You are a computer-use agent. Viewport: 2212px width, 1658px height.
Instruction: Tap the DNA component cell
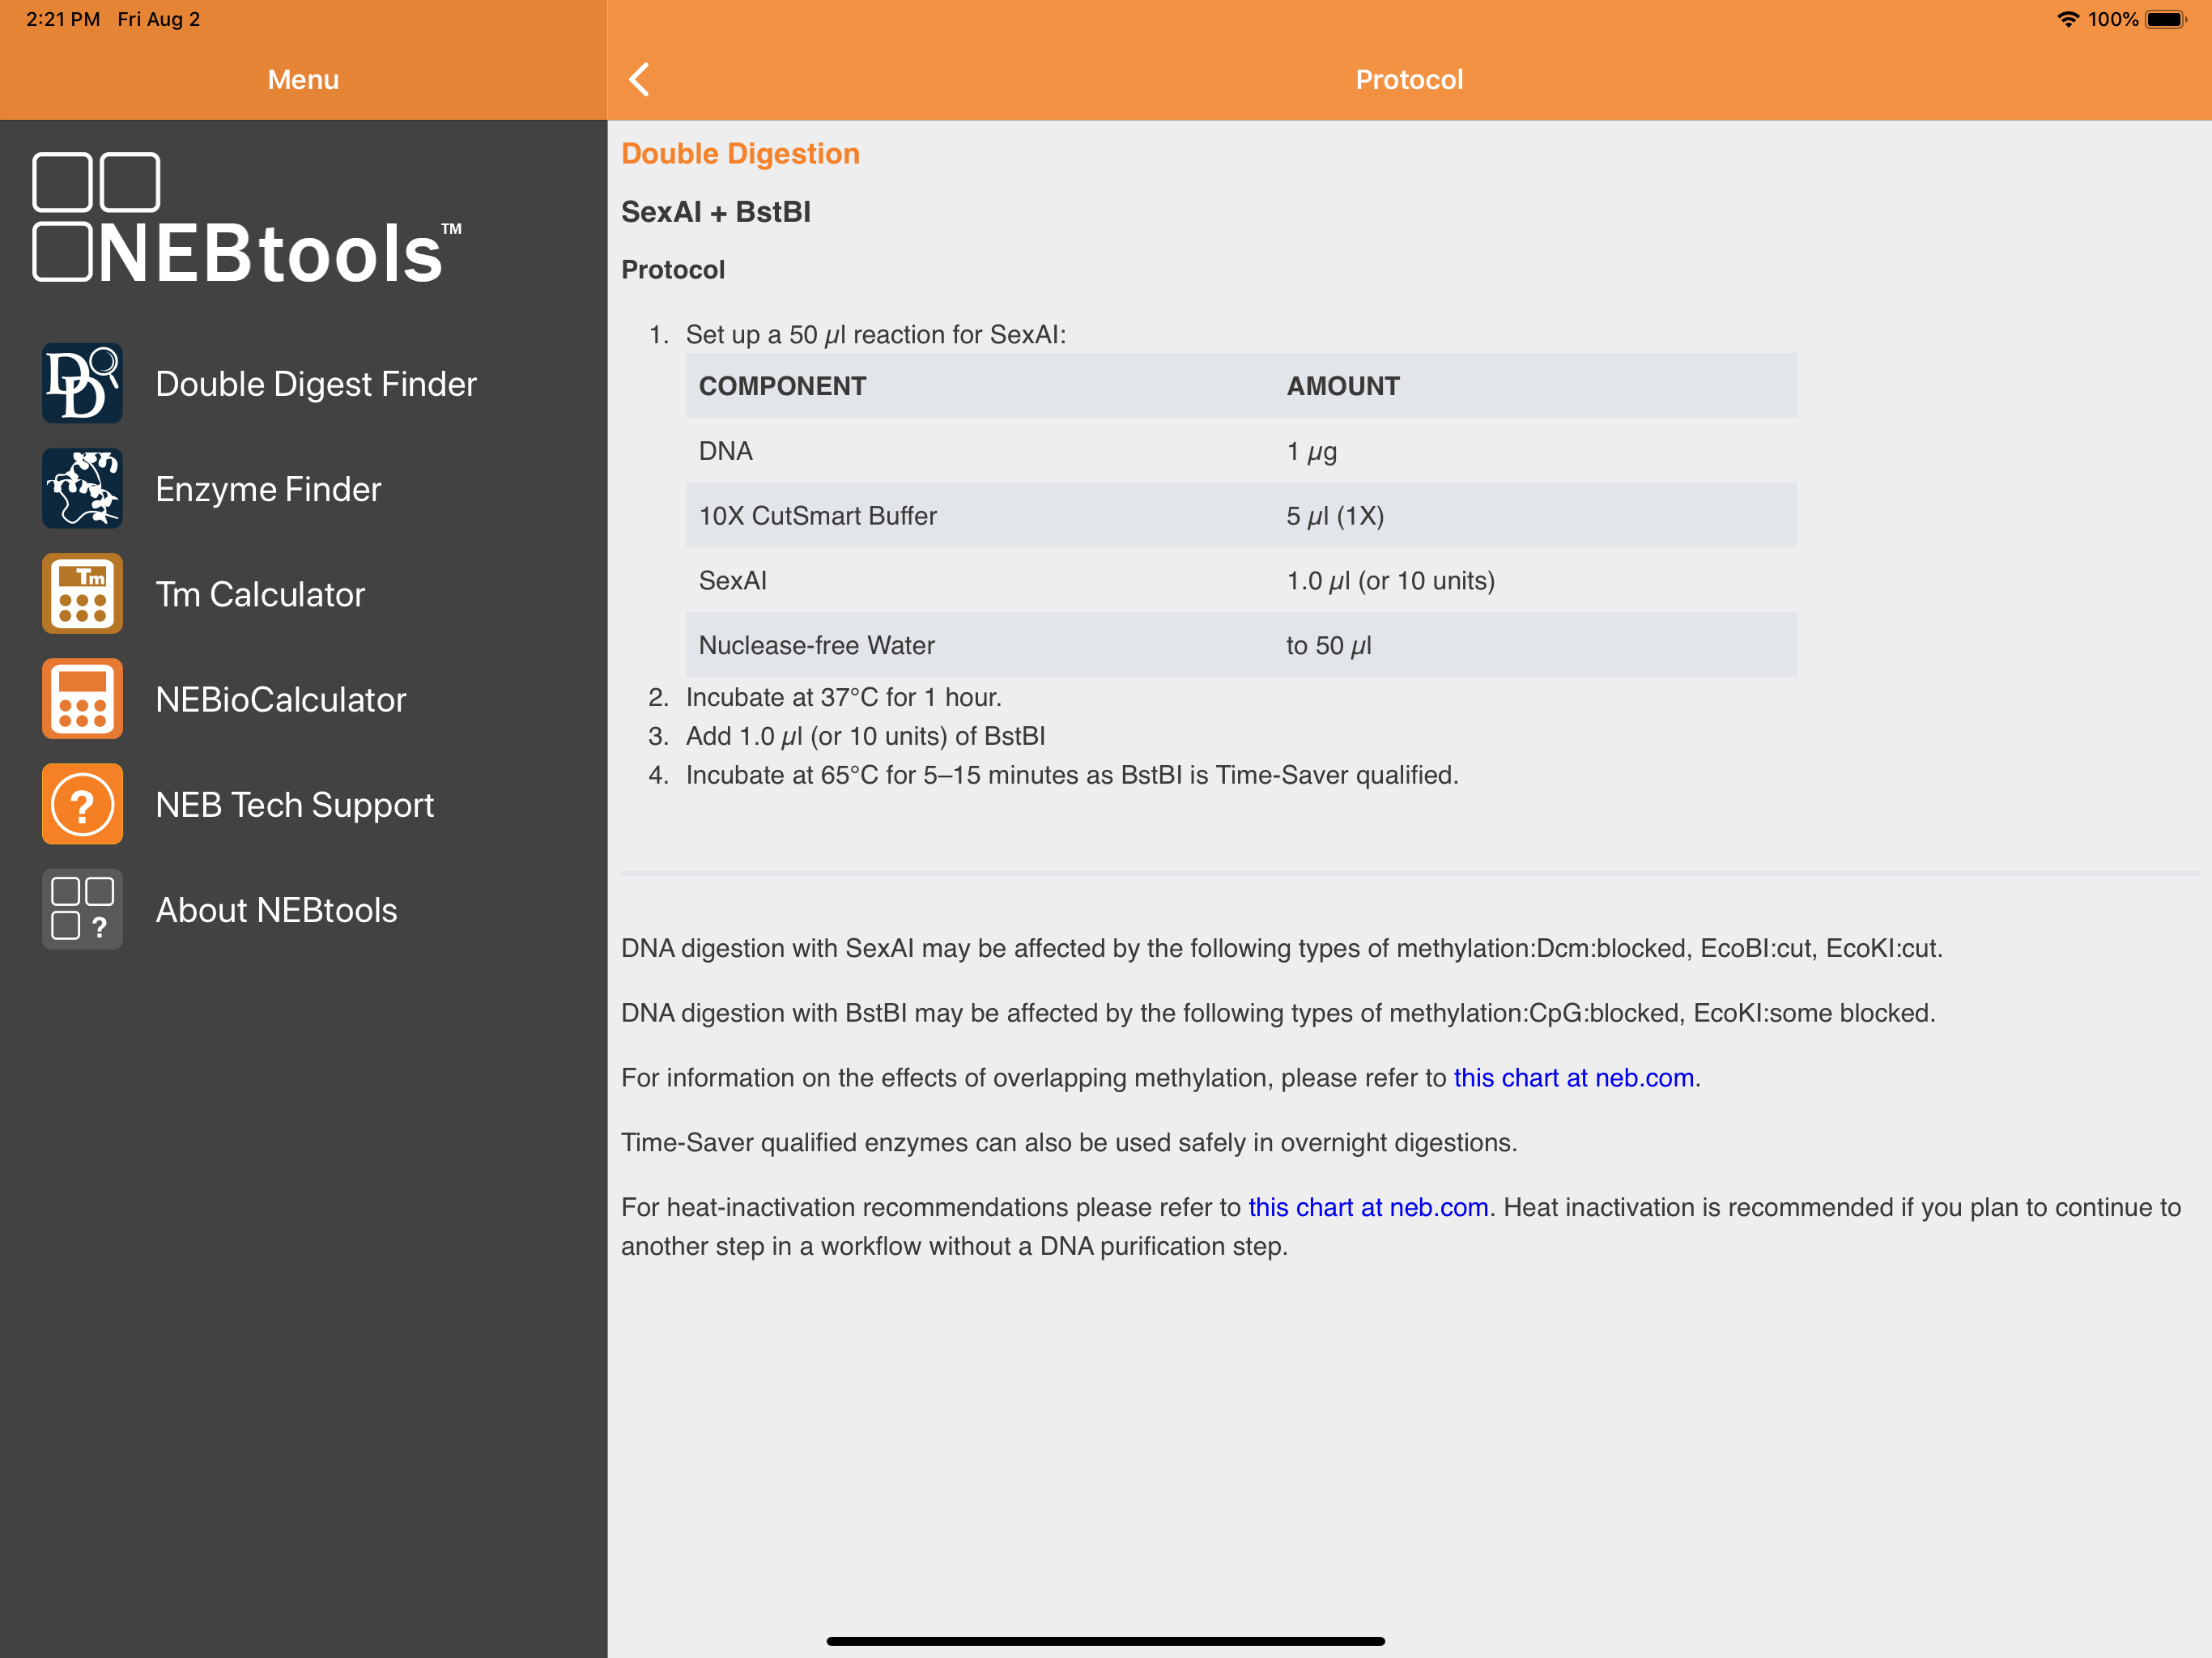tap(725, 451)
